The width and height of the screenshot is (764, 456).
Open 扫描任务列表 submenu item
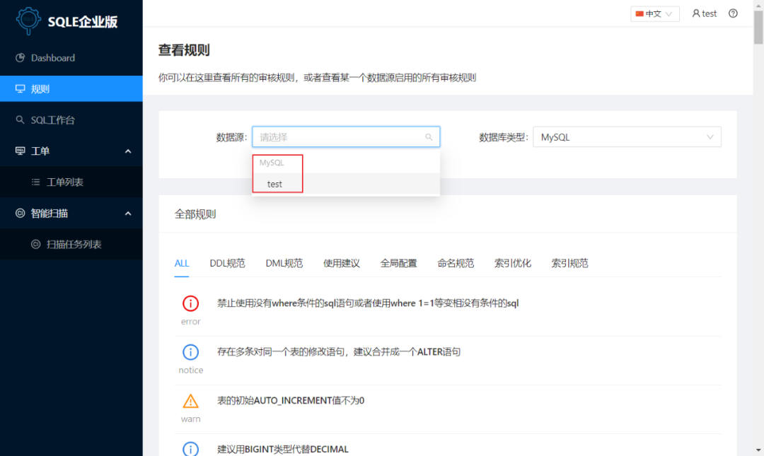point(71,244)
